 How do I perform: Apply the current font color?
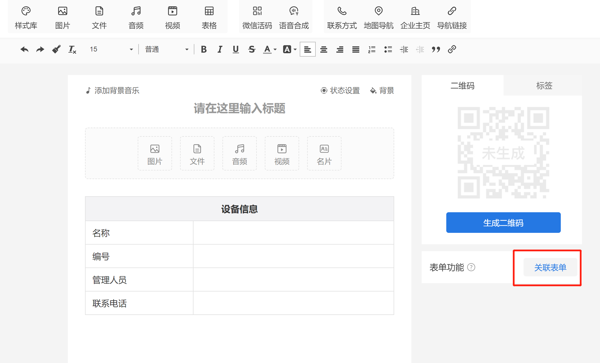click(x=267, y=49)
